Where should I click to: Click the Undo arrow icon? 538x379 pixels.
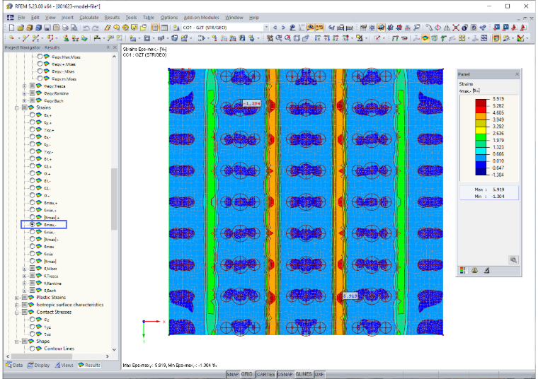click(86, 28)
